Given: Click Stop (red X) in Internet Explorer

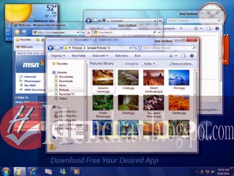Looking at the screenshot, I should click(x=88, y=32).
